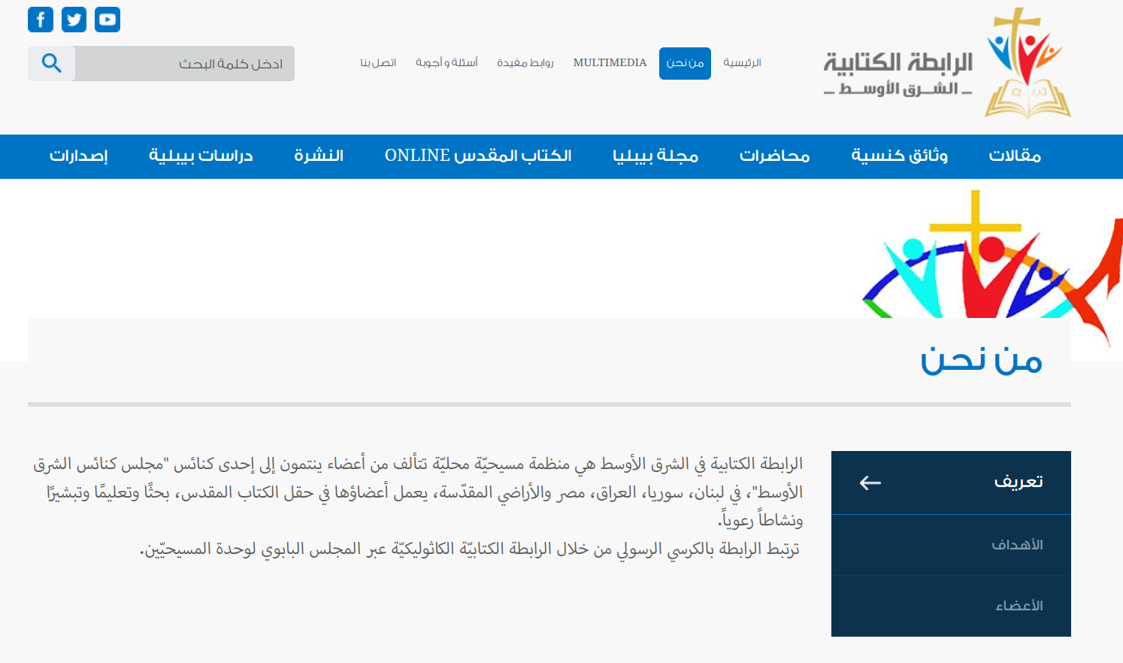Open اتصل بنا contact page
Screen dimensions: 1123x663
(378, 62)
